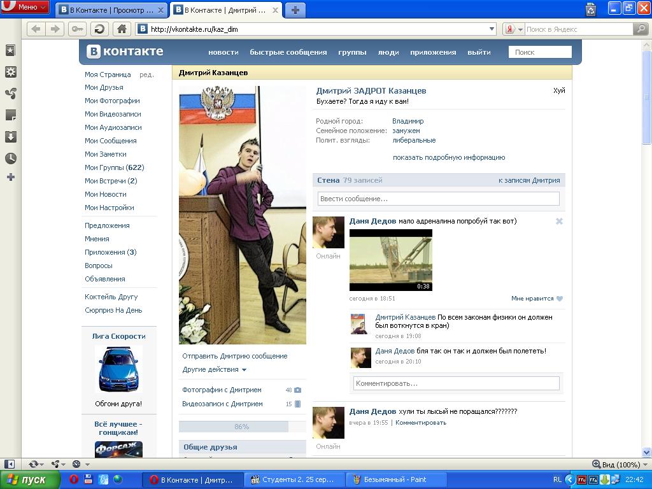Open the History clock panel icon
The width and height of the screenshot is (652, 489).
pos(10,158)
